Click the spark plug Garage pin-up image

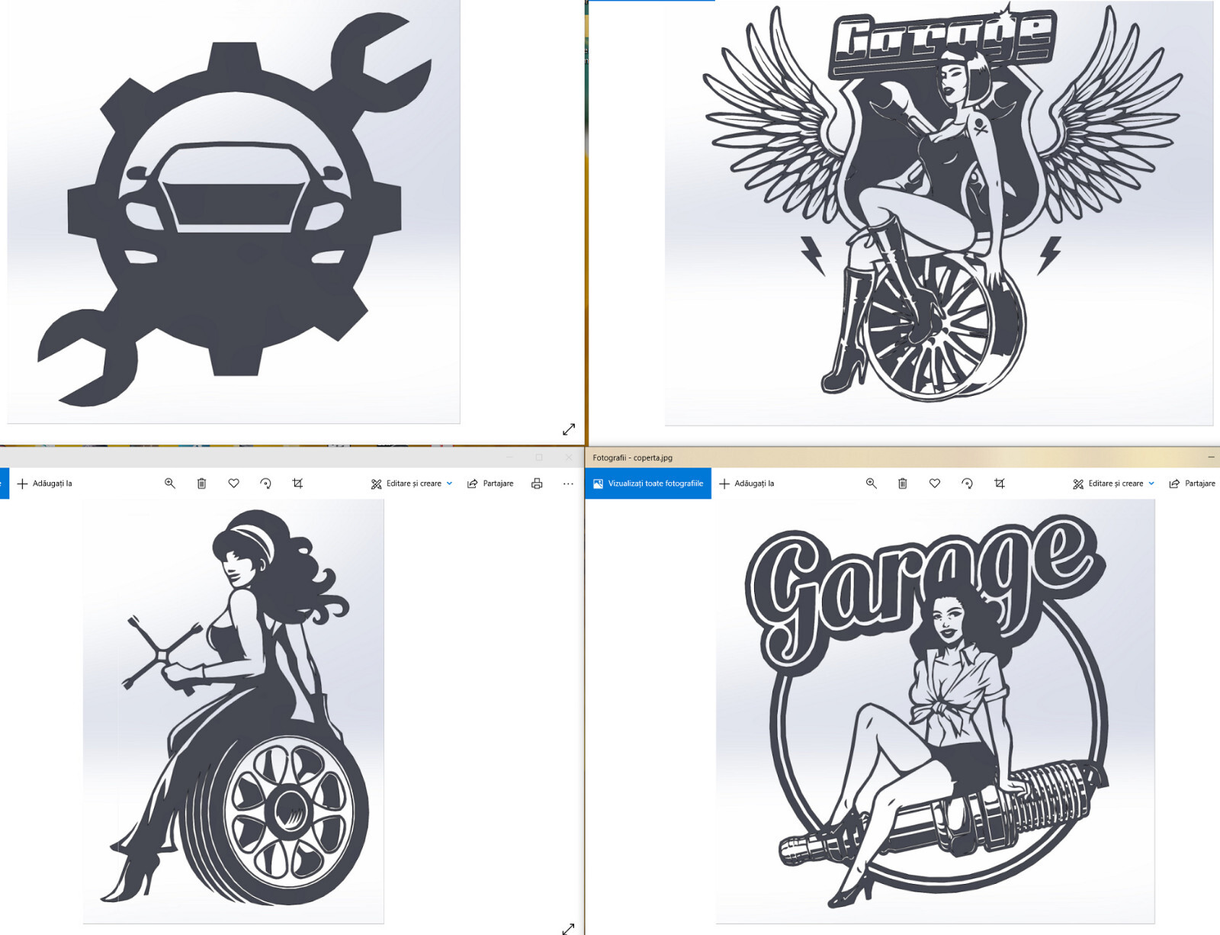point(935,712)
